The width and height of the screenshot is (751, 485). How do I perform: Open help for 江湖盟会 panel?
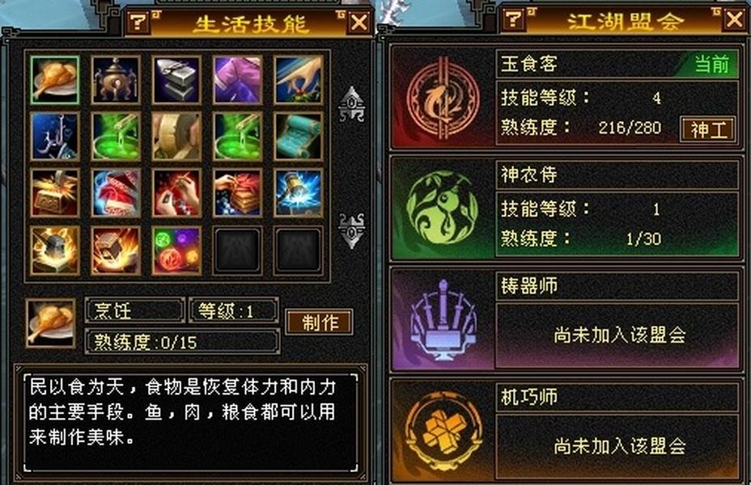tap(514, 19)
